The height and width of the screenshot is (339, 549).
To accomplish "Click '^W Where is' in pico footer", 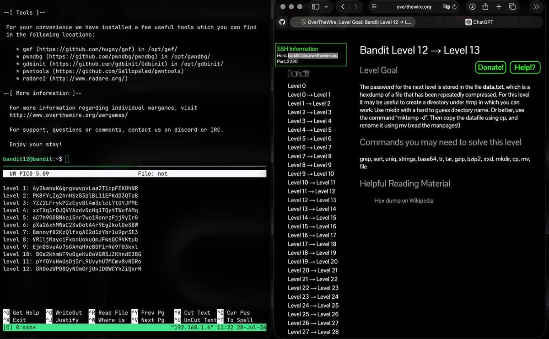I will tap(107, 320).
